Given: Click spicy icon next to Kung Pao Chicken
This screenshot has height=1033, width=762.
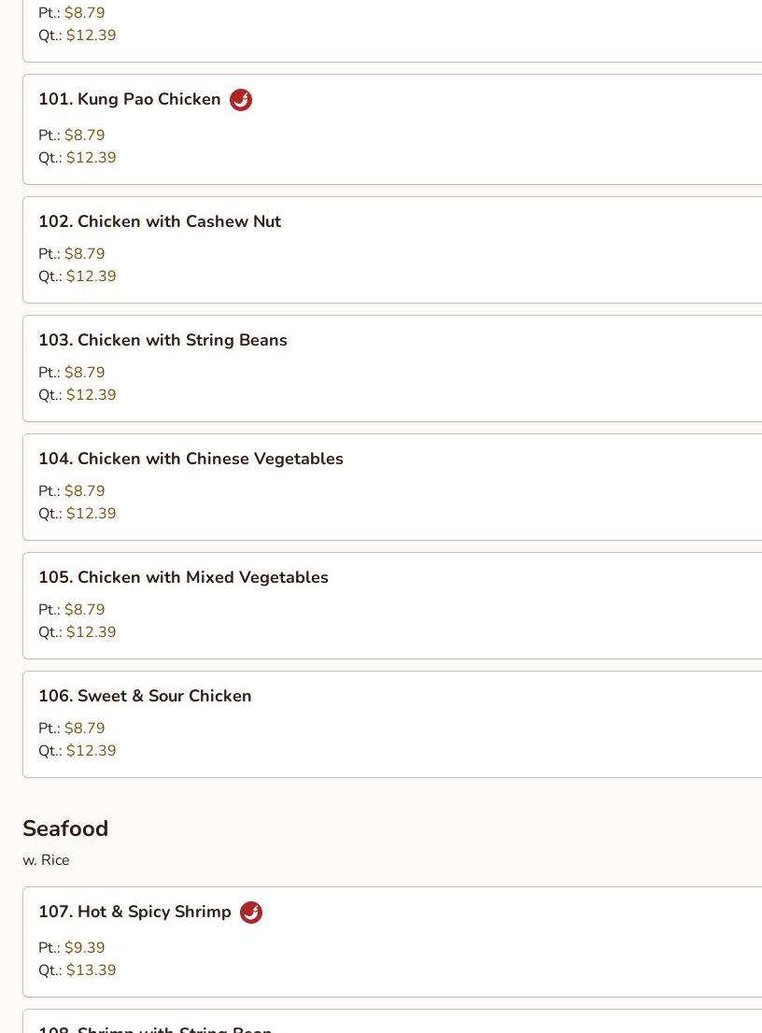Looking at the screenshot, I should pos(241,100).
